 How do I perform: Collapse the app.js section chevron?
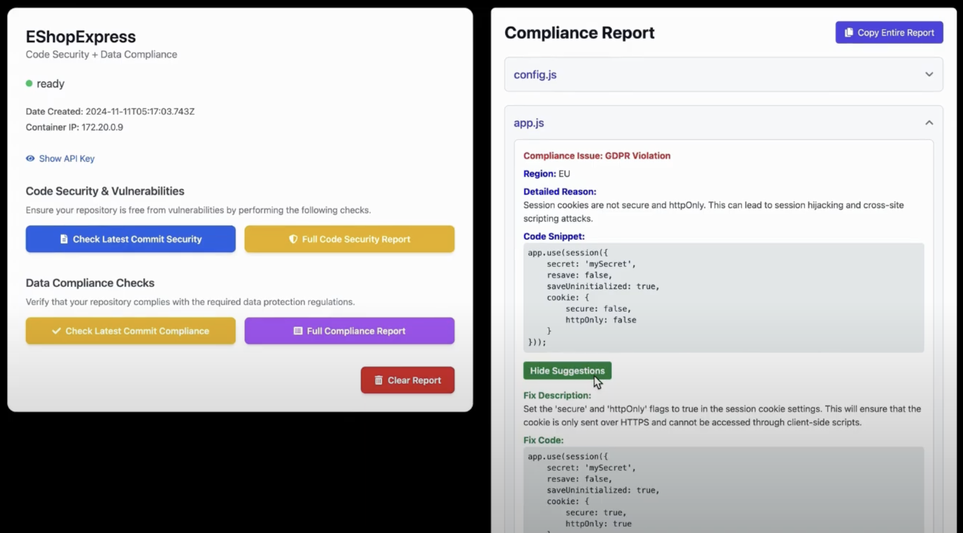pyautogui.click(x=929, y=122)
